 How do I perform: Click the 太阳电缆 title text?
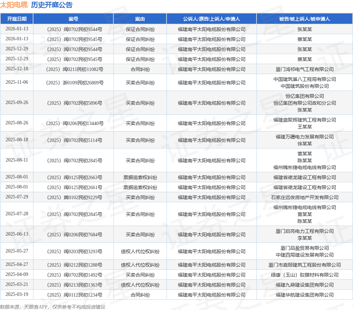tap(14, 5)
